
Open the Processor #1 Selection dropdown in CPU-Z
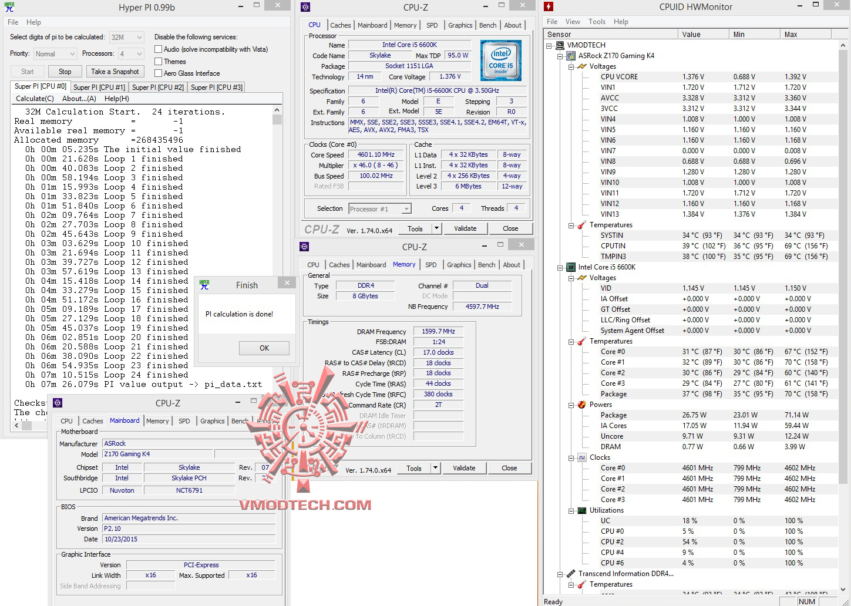[x=380, y=208]
